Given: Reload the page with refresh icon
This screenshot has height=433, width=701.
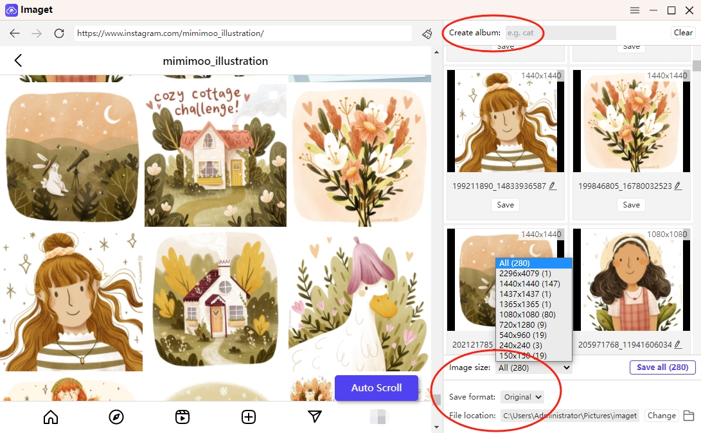Looking at the screenshot, I should [59, 33].
